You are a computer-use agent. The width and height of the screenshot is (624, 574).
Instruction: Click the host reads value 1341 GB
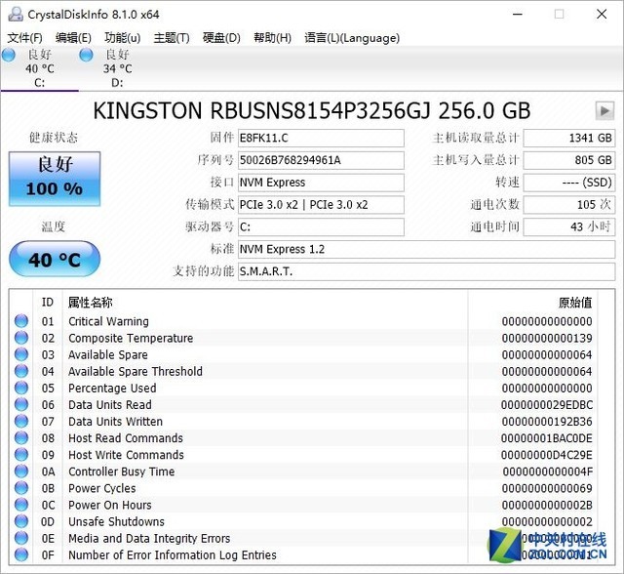pos(569,138)
